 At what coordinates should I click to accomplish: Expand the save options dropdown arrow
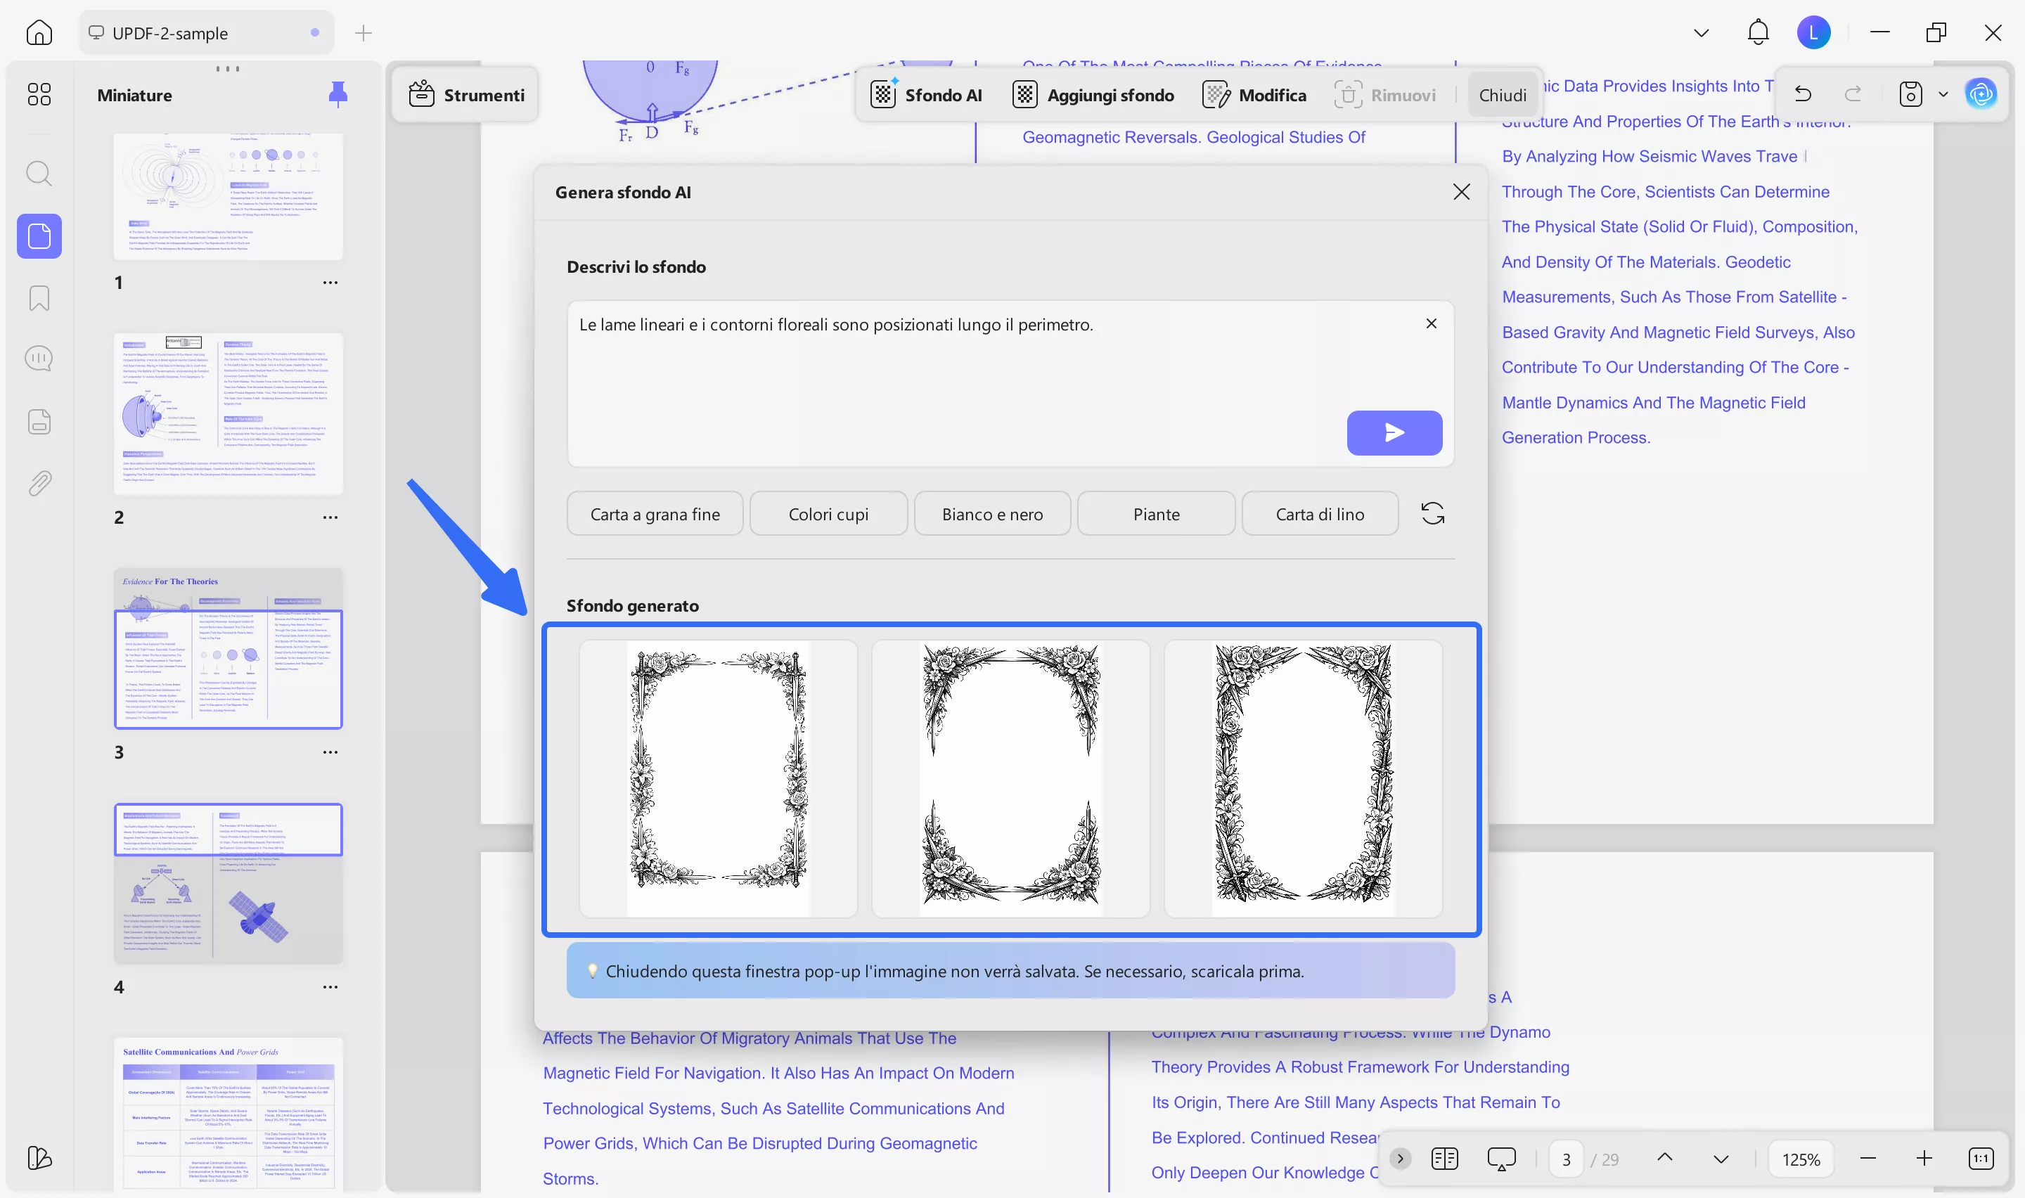click(x=1943, y=94)
